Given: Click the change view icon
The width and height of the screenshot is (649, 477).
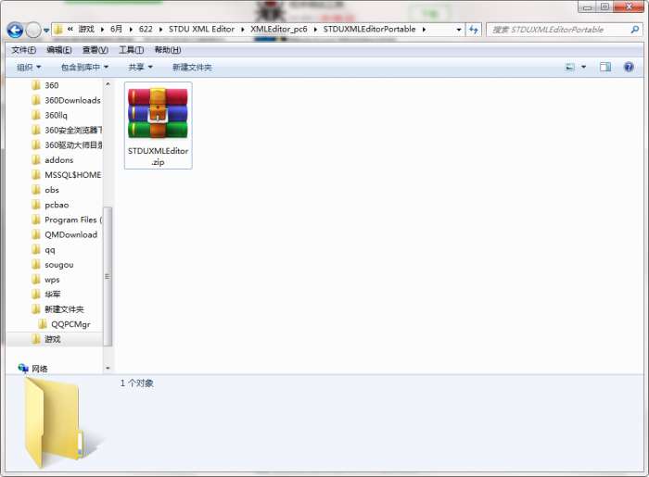Looking at the screenshot, I should point(570,67).
